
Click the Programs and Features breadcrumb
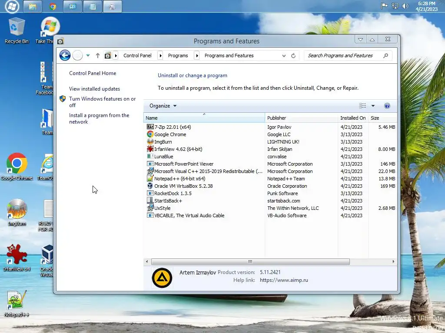[229, 55]
